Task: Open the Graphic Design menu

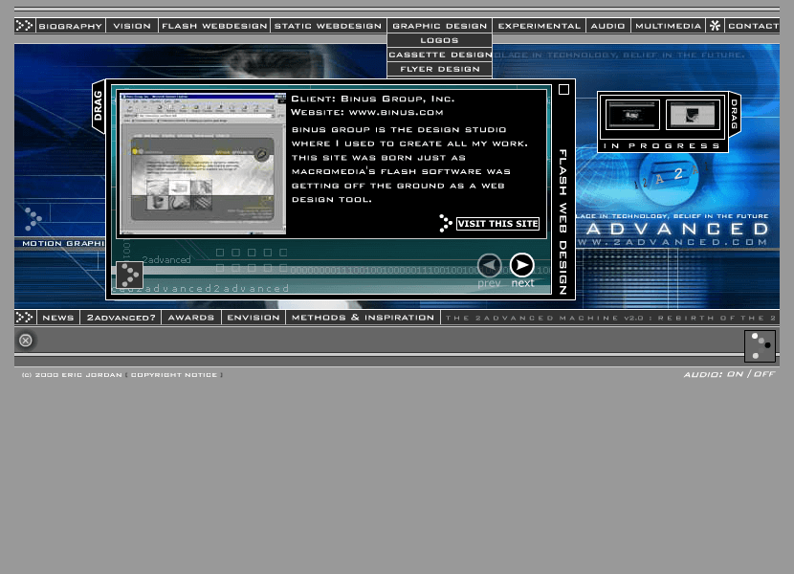Action: pyautogui.click(x=439, y=26)
